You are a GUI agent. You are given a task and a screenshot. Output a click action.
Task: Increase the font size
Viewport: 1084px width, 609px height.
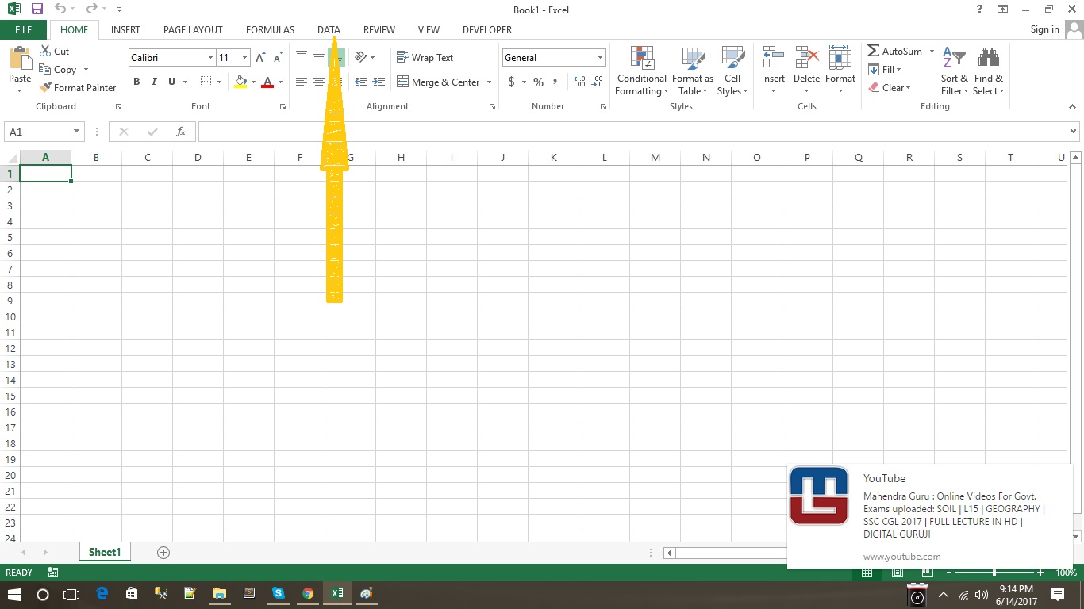[260, 58]
